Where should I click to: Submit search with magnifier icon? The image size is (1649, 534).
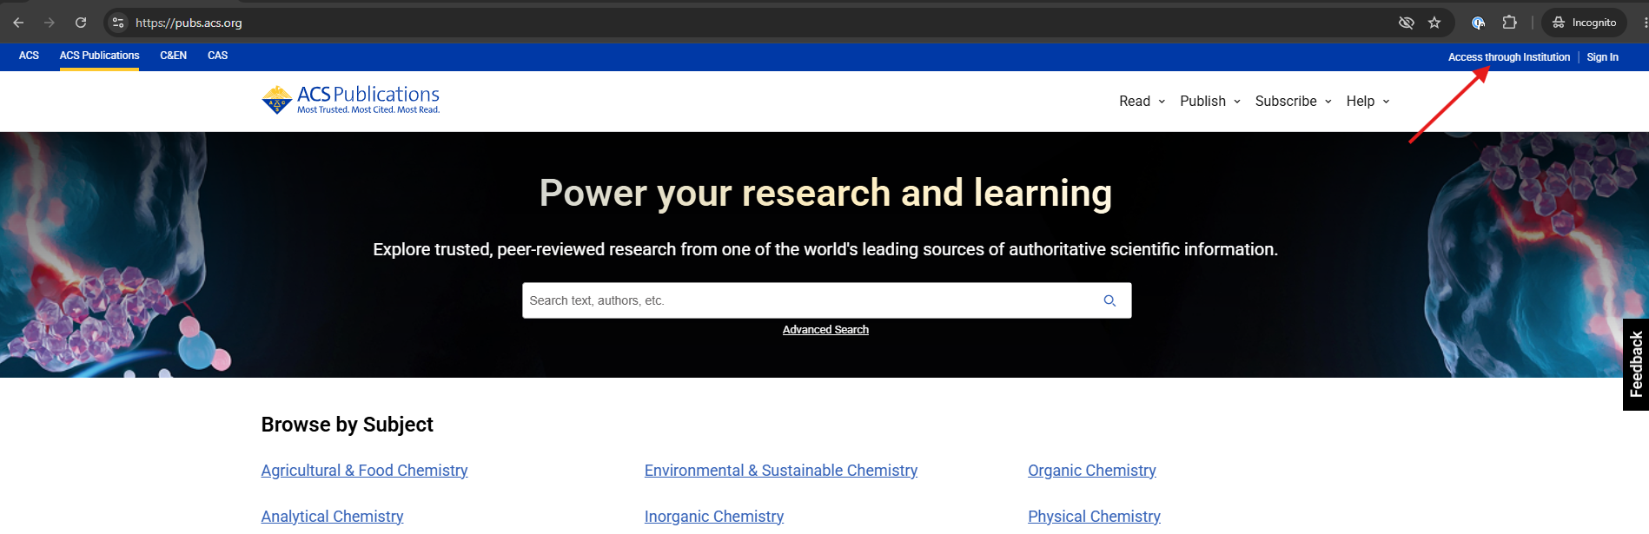(x=1109, y=300)
